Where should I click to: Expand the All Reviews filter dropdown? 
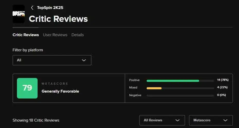(162, 120)
